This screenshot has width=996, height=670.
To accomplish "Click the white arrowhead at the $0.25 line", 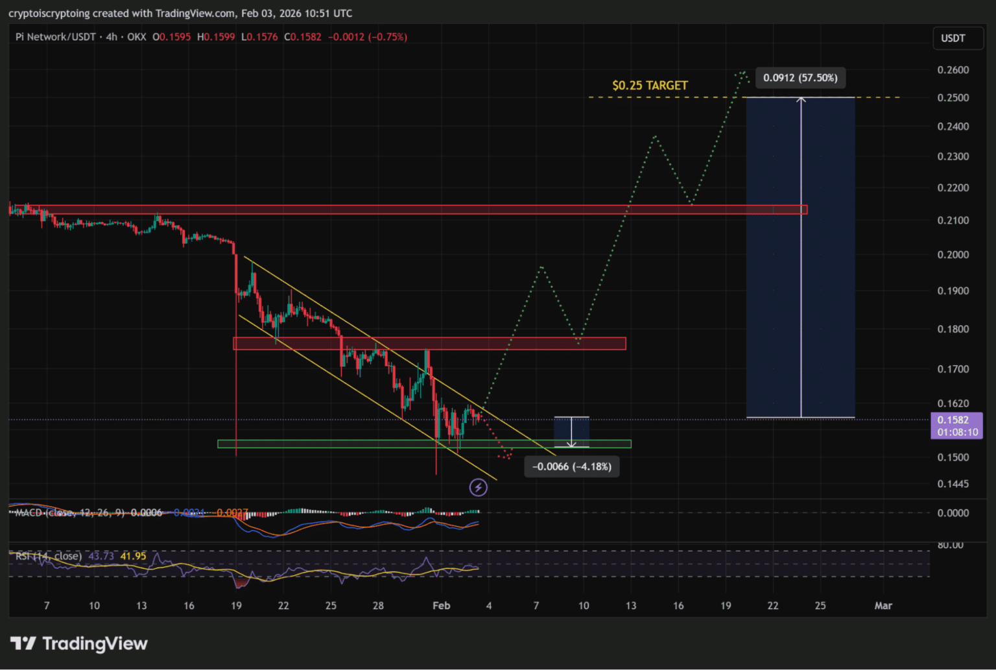I will pos(801,99).
